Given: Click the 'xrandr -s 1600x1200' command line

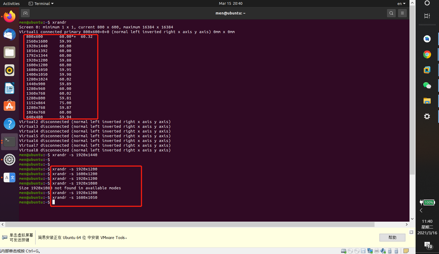Looking at the screenshot, I should [x=75, y=174].
